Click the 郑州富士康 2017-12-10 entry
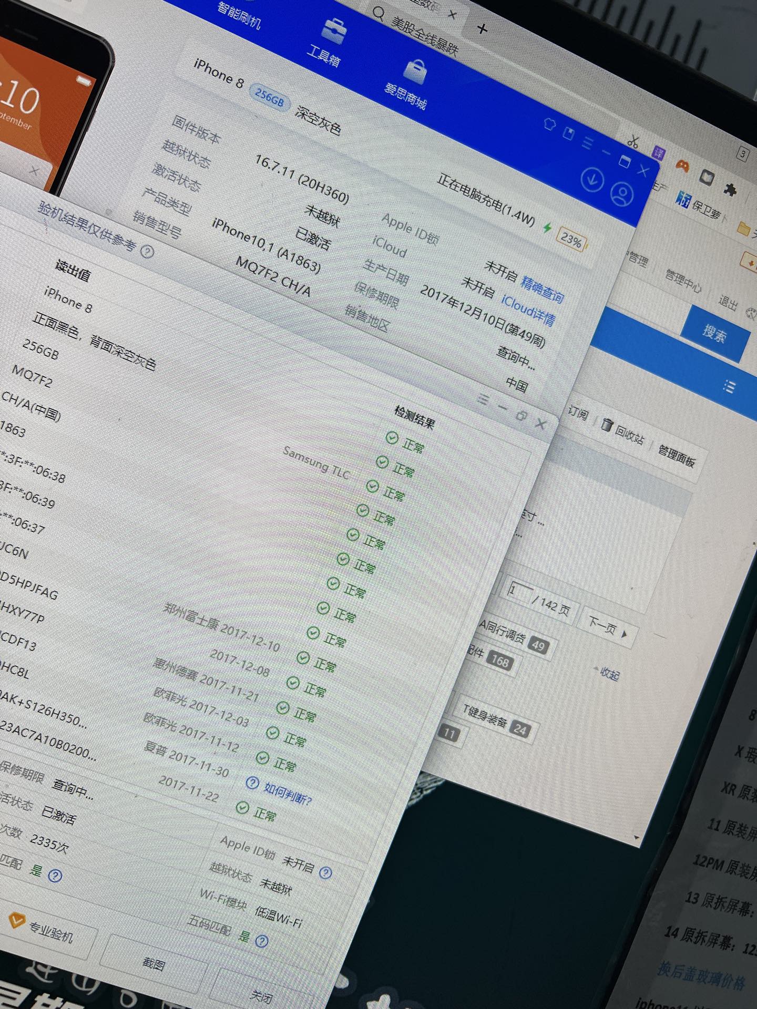 (221, 627)
